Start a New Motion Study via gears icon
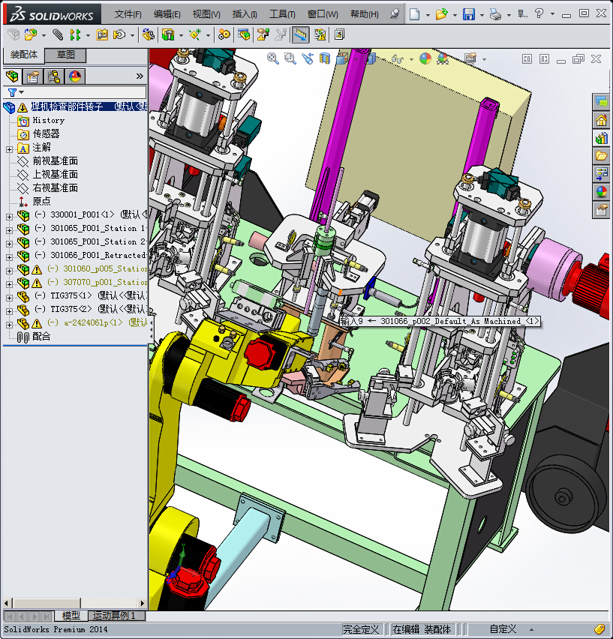 224,35
